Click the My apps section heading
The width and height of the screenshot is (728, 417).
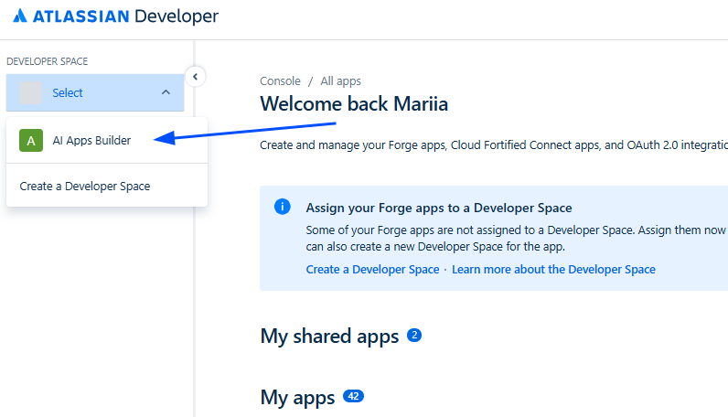click(296, 397)
